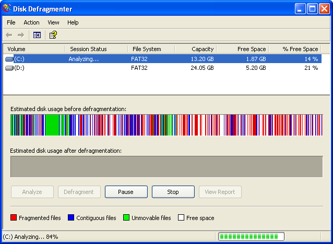Open the Help menu
333x244 pixels.
(x=73, y=22)
